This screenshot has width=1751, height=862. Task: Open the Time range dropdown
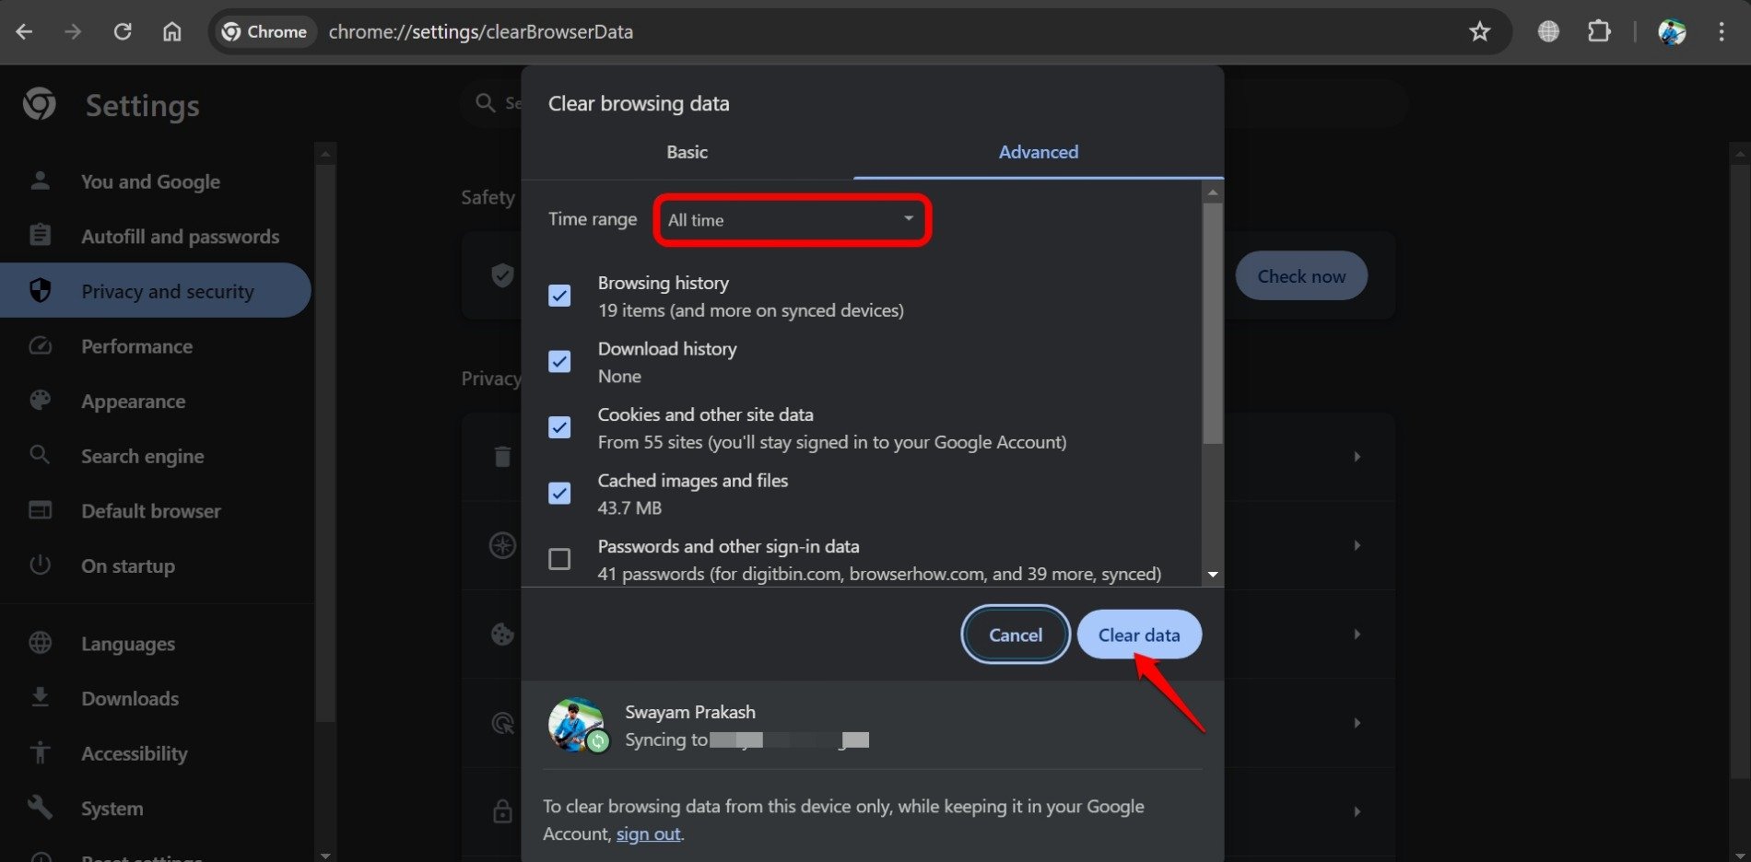pos(792,220)
